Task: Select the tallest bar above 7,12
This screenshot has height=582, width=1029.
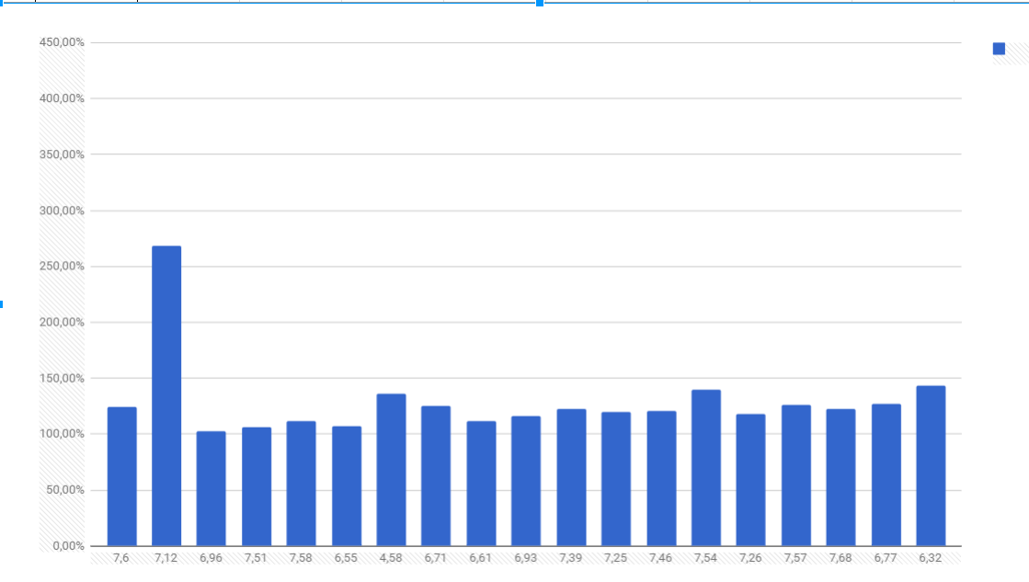Action: (x=166, y=395)
